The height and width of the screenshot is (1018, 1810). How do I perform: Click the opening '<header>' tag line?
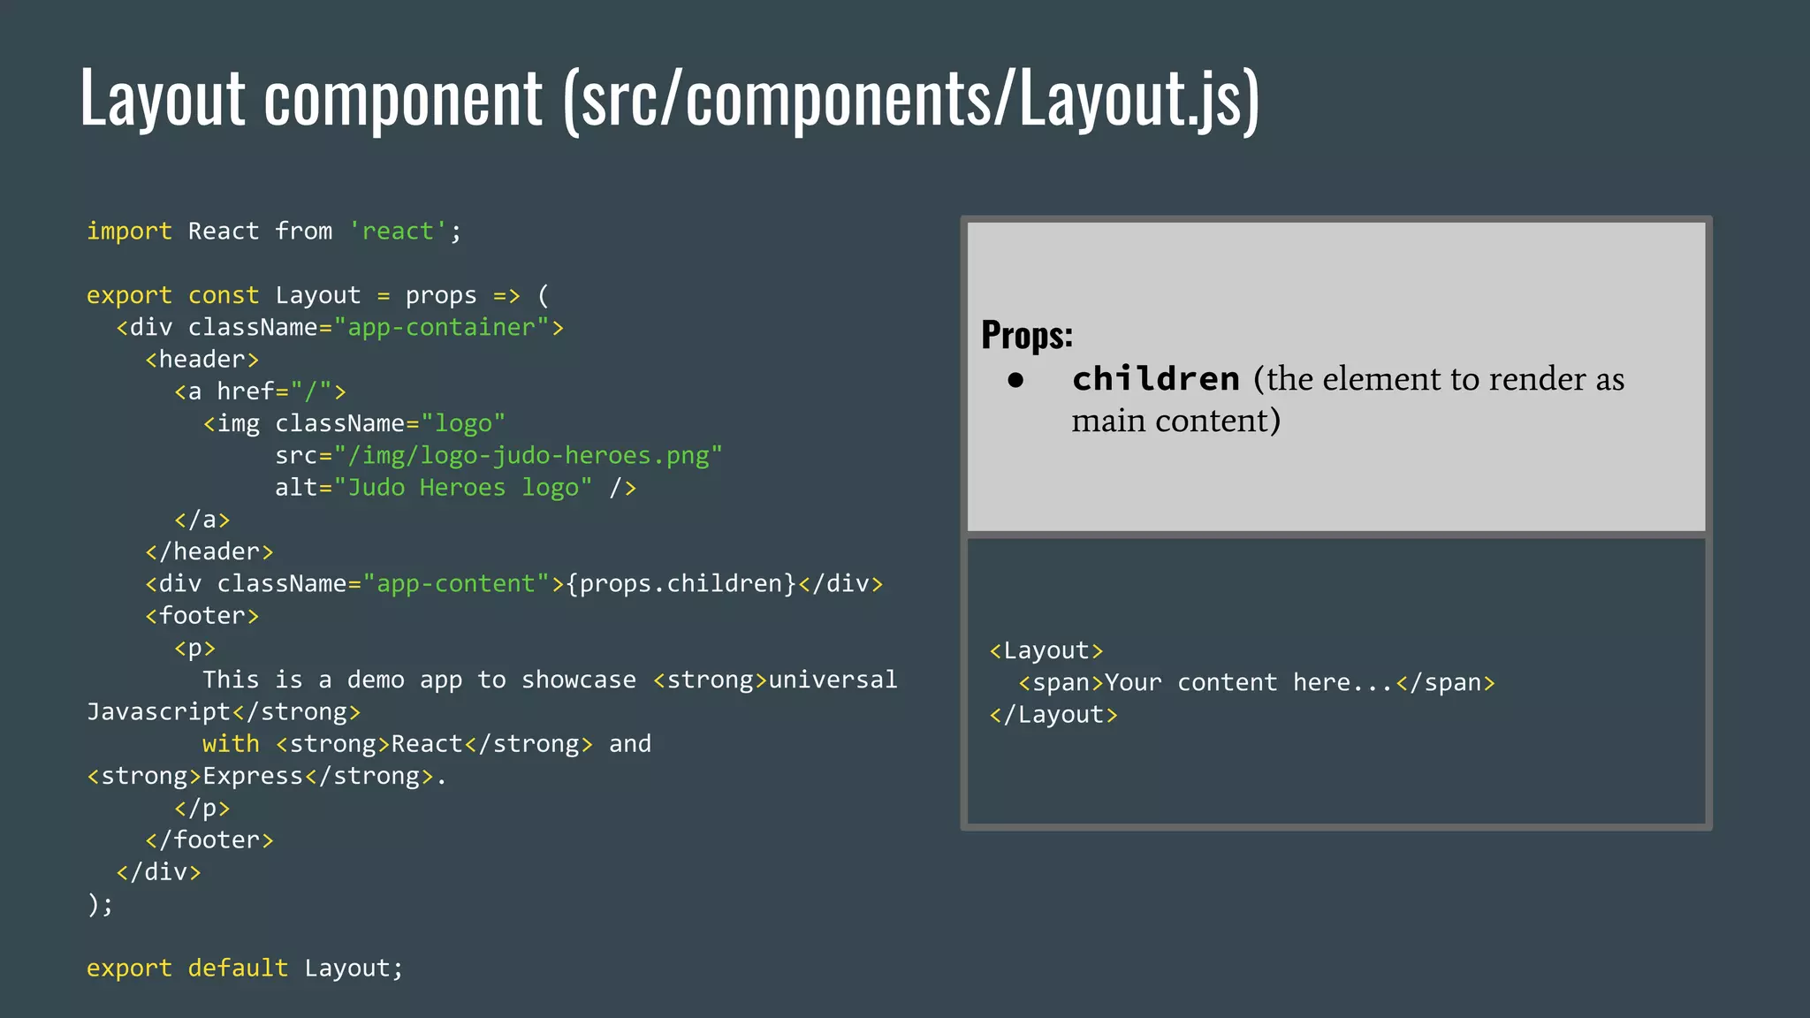tap(202, 360)
